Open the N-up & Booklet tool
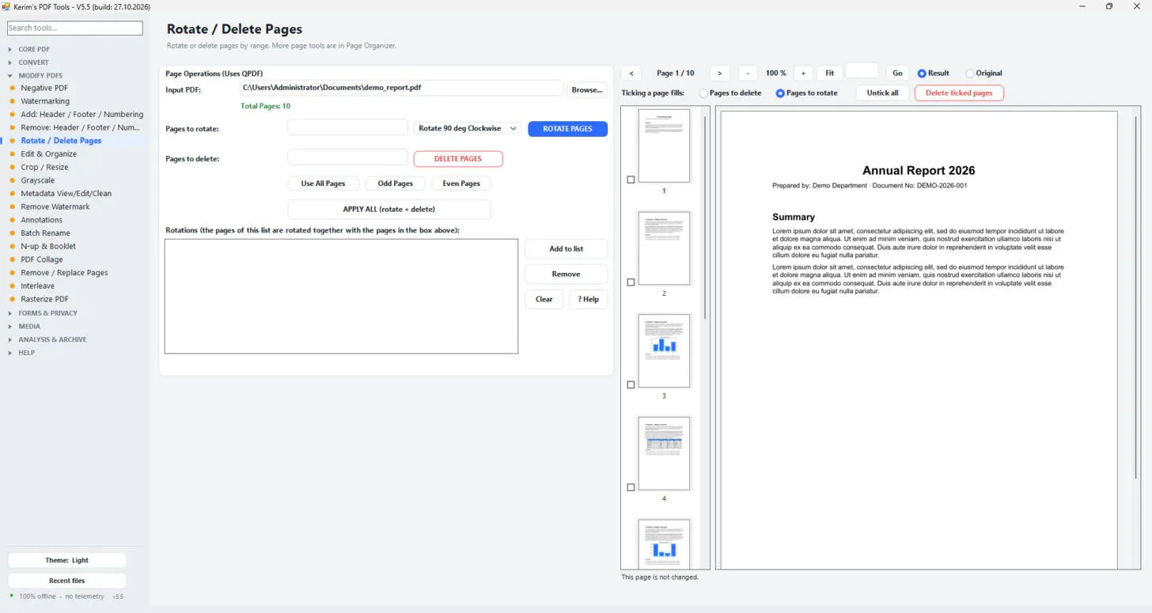1152x613 pixels. 48,246
